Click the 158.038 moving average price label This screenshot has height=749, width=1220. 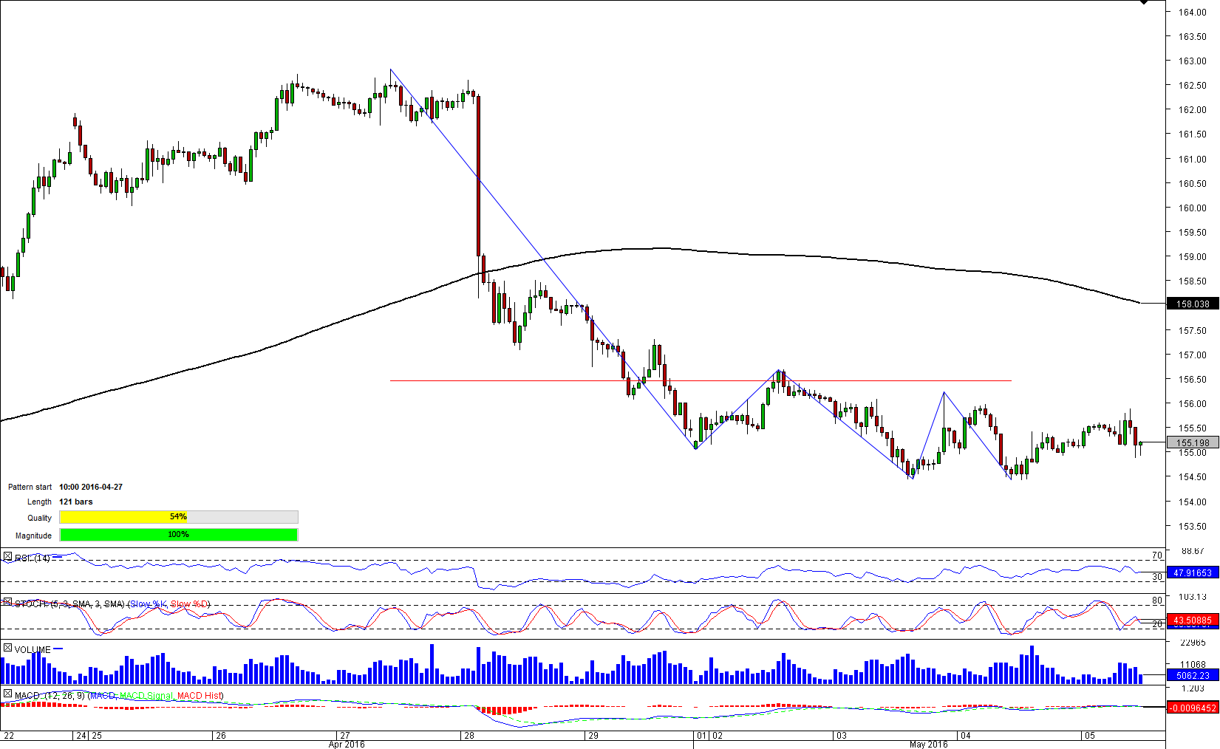click(1193, 304)
